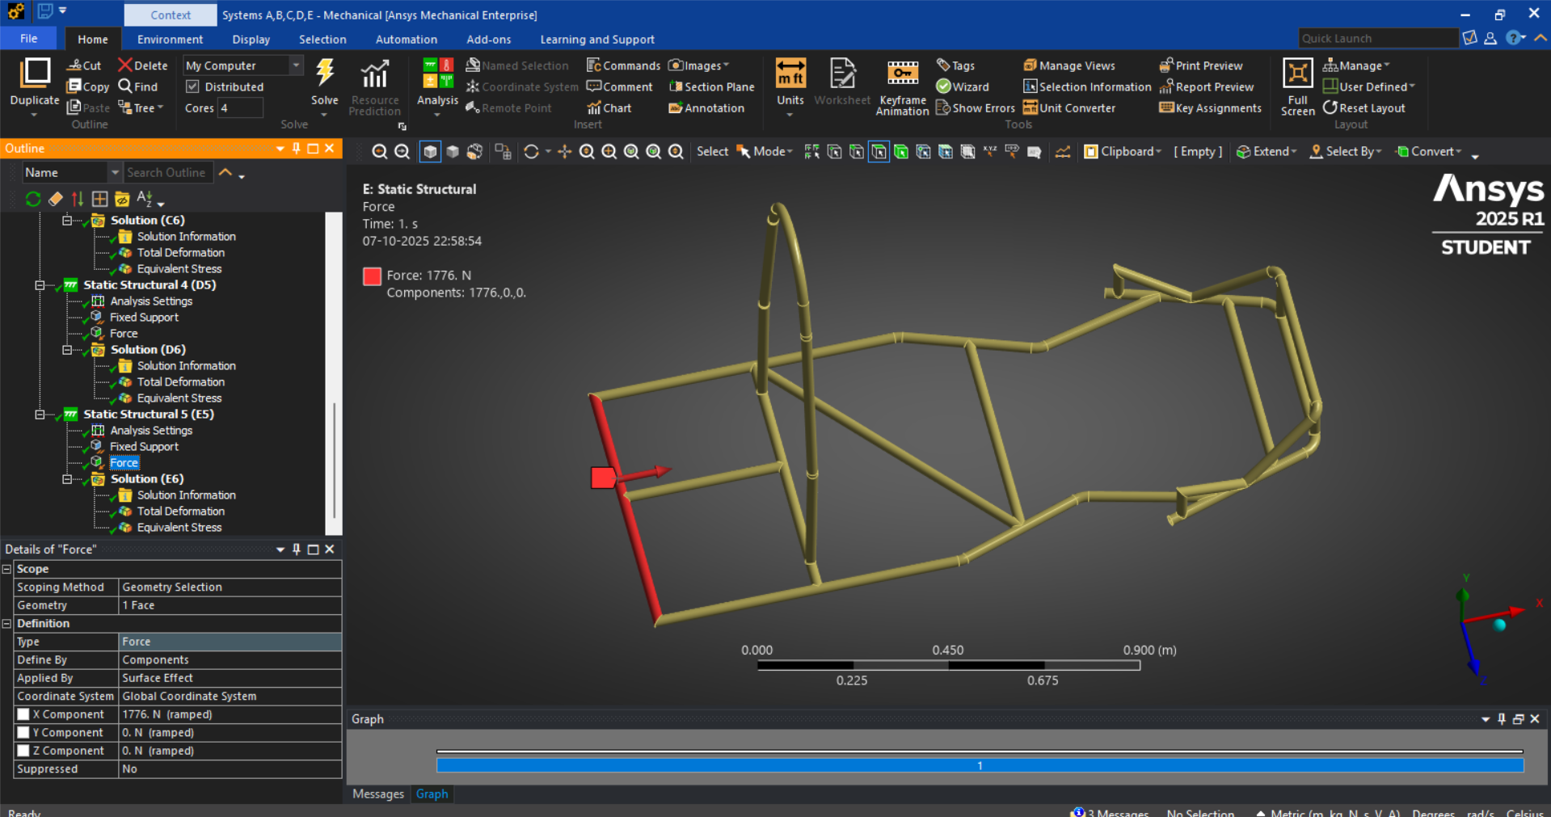Click the blue step 1 bar in Graph
1551x817 pixels.
(x=980, y=765)
